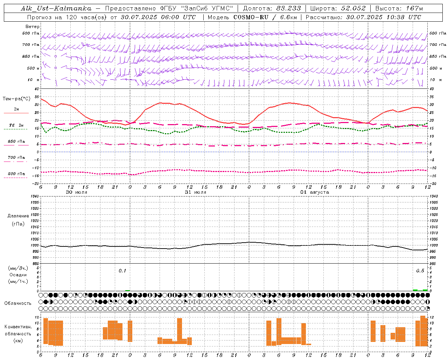The height and width of the screenshot is (358, 448).
Task: Click the precipitation total value 0.5
Action: (x=420, y=271)
